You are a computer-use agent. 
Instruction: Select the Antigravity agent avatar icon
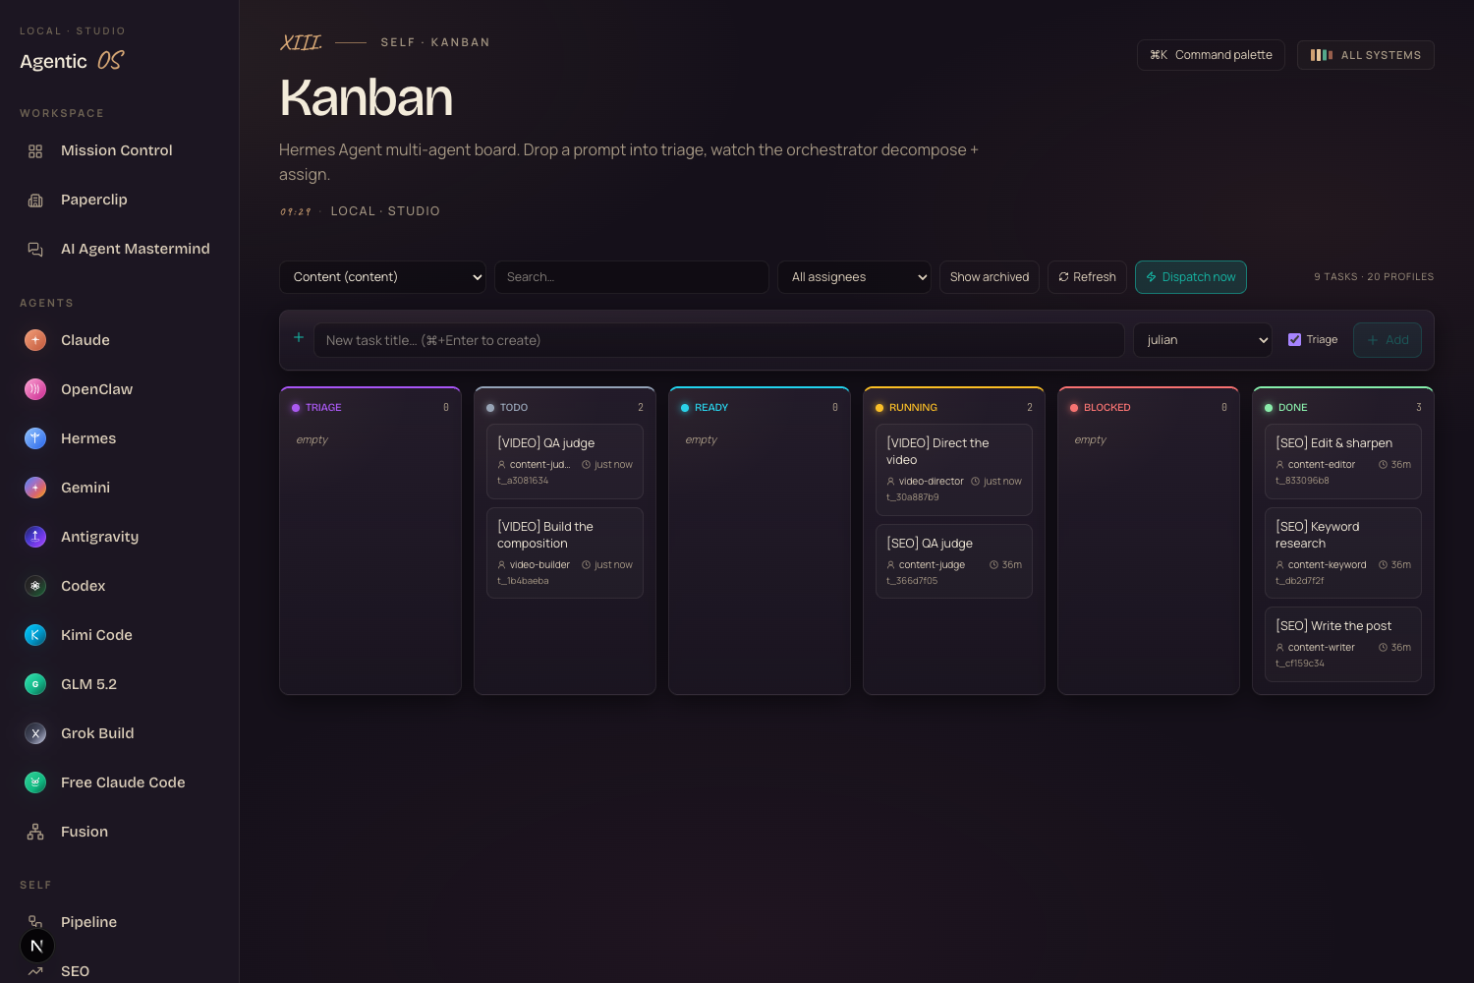click(x=35, y=537)
